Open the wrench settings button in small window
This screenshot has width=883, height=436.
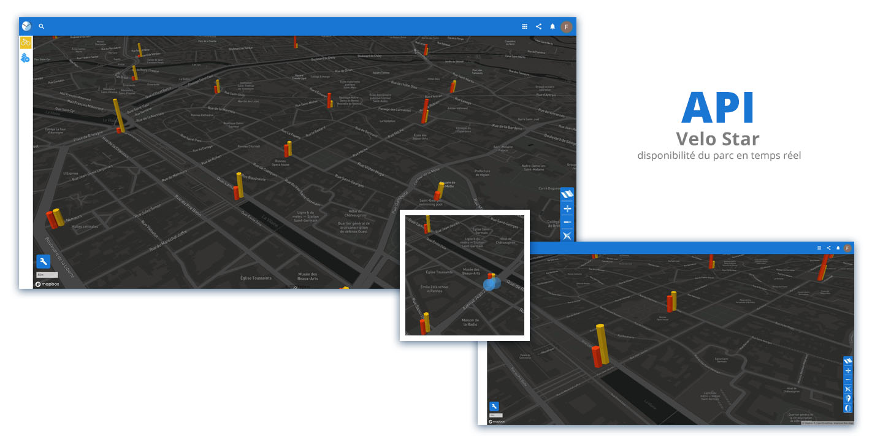(494, 406)
